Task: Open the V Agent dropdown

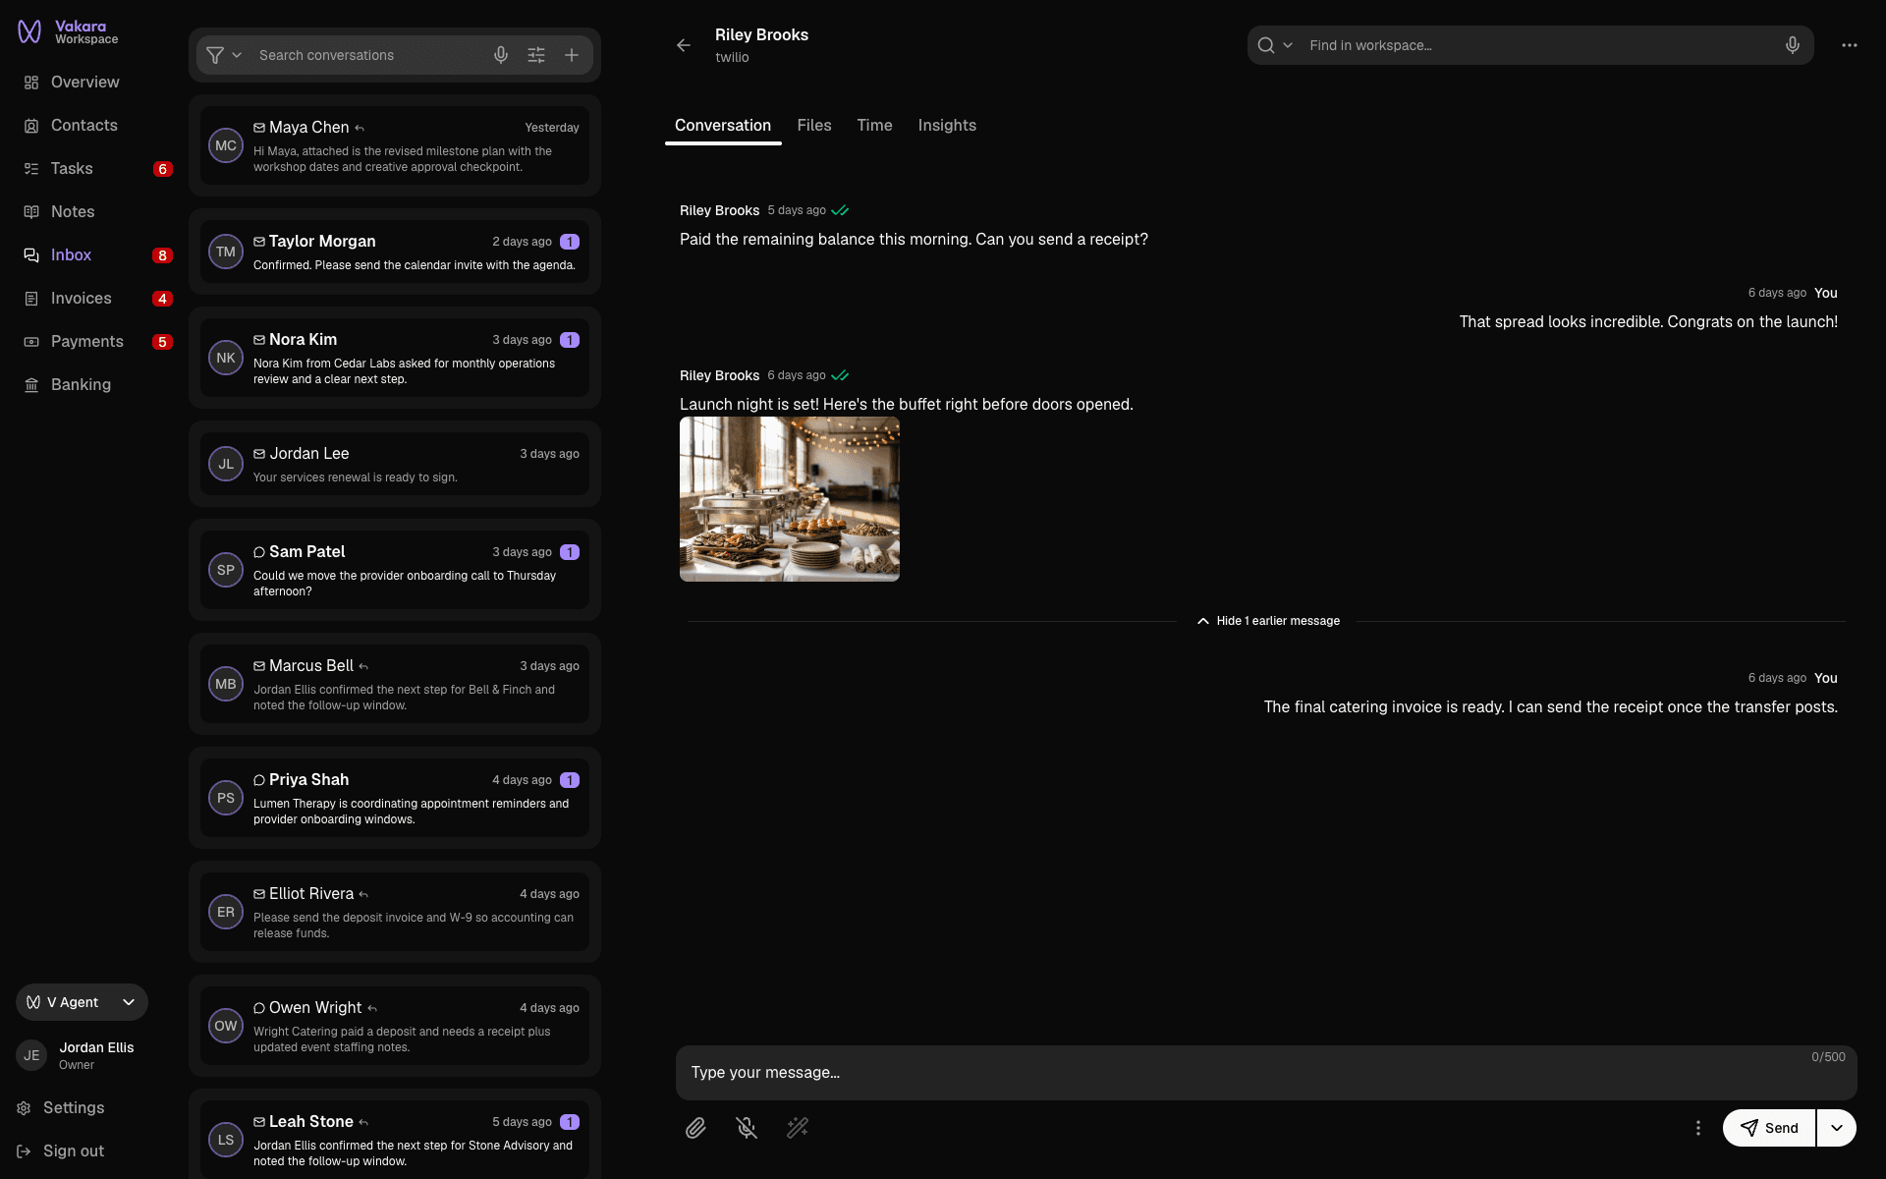Action: (x=82, y=1002)
